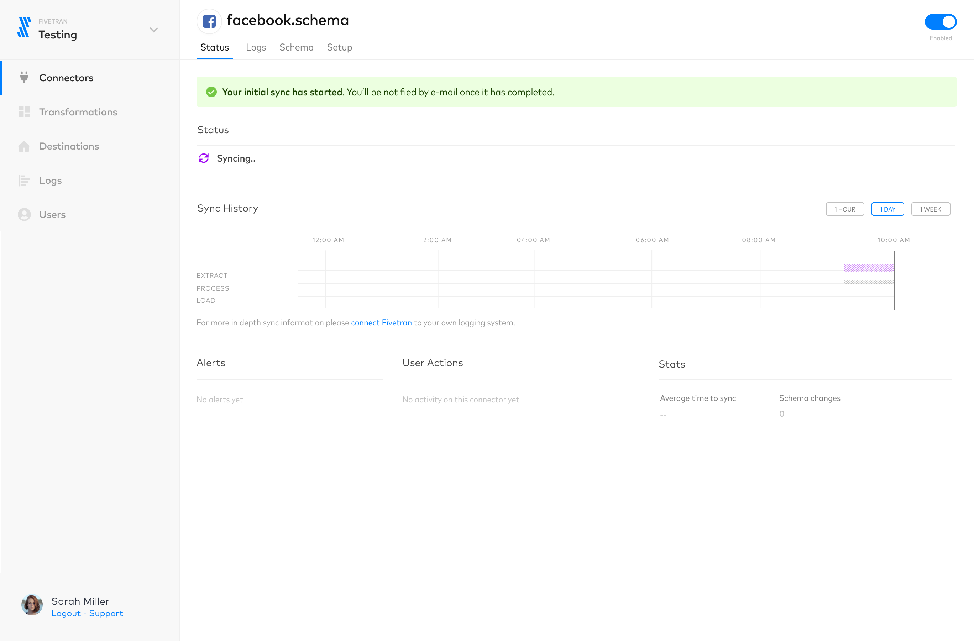Viewport: 974px width, 641px height.
Task: Click the Transformations grid icon
Action: 24,112
